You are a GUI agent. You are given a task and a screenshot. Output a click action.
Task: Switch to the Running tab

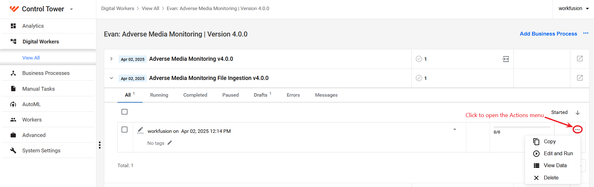(x=159, y=95)
